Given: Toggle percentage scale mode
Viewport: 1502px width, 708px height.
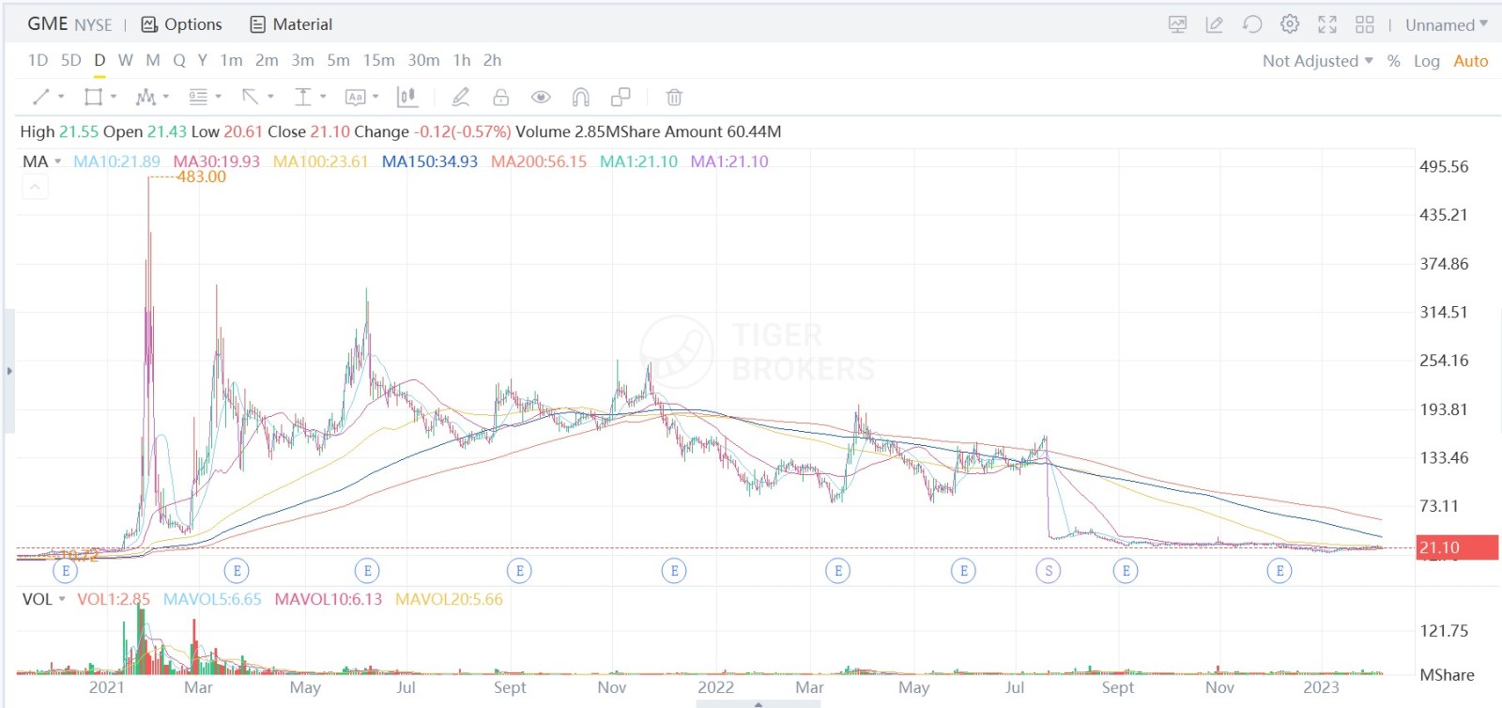Looking at the screenshot, I should coord(1394,61).
